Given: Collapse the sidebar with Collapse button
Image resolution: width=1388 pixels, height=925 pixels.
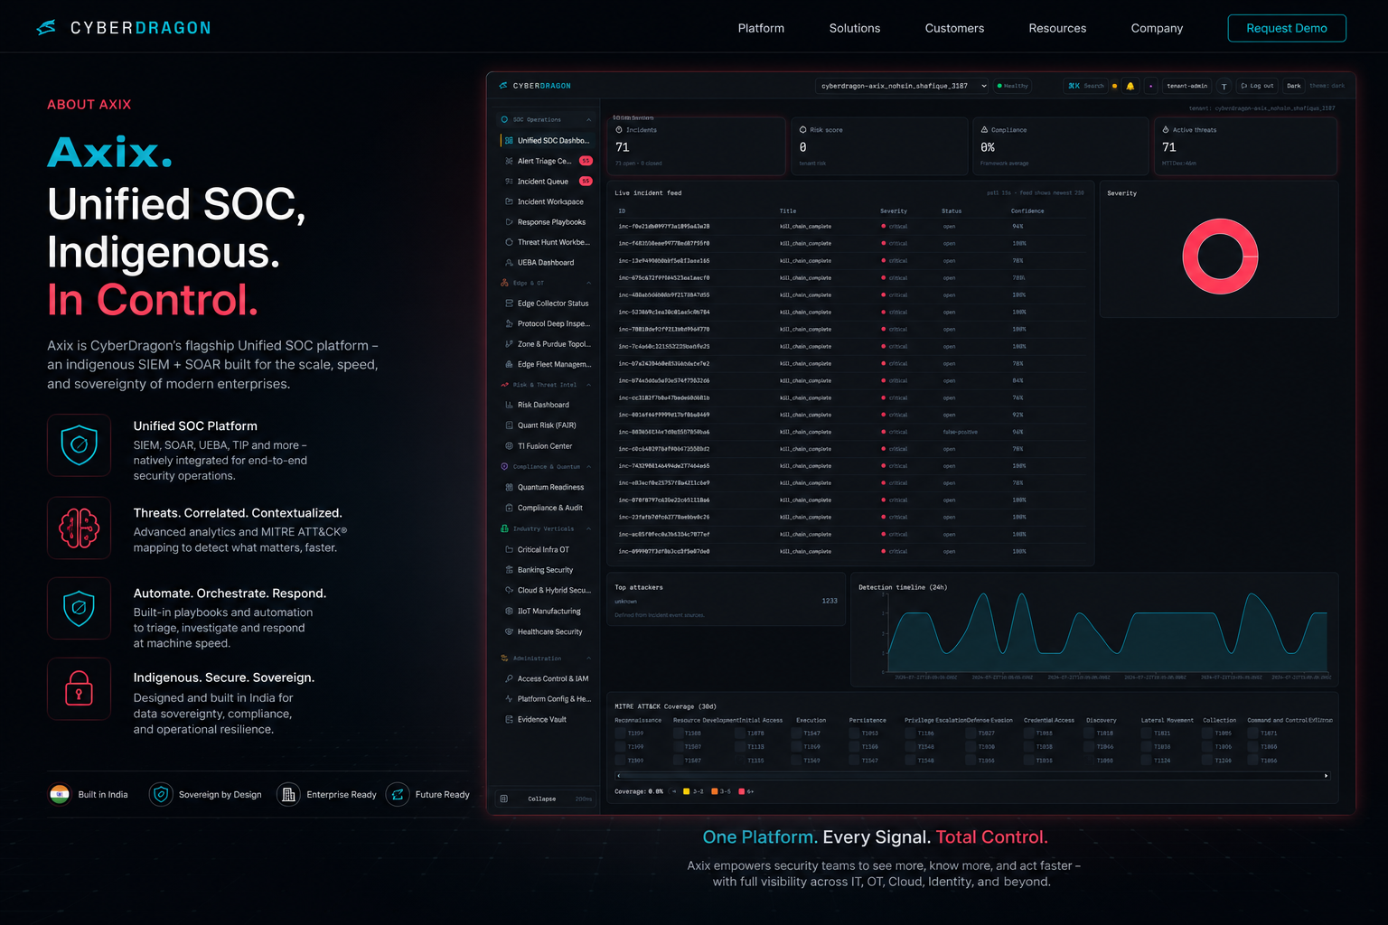Looking at the screenshot, I should pyautogui.click(x=546, y=799).
